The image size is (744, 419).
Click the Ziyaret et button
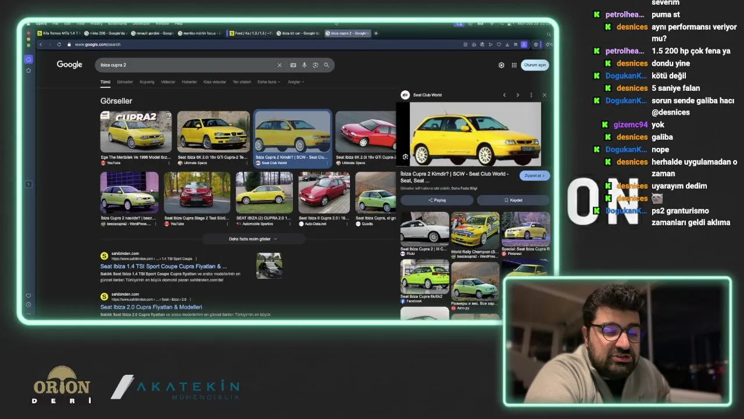[x=534, y=176]
